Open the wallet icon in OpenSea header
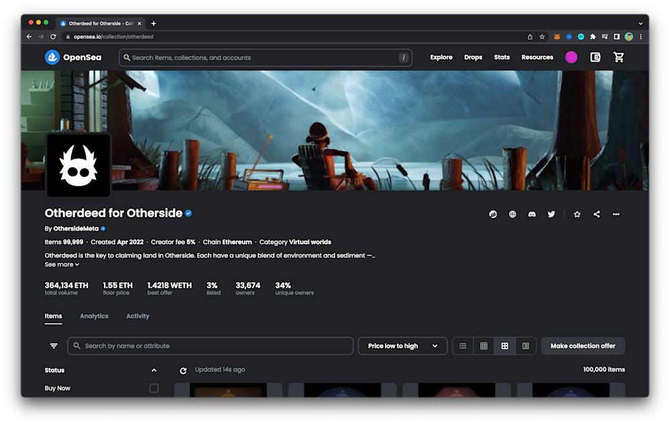The image size is (670, 425). tap(596, 57)
